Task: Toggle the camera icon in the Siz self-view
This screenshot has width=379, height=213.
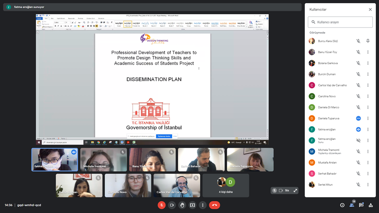Action: [281, 191]
